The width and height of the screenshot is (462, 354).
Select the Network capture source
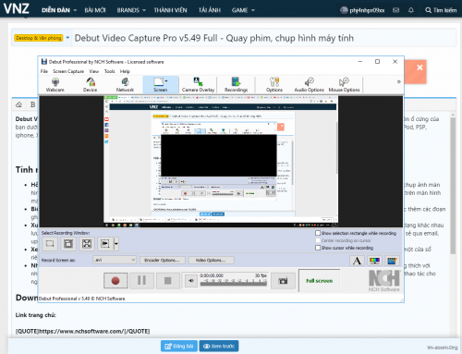point(125,85)
